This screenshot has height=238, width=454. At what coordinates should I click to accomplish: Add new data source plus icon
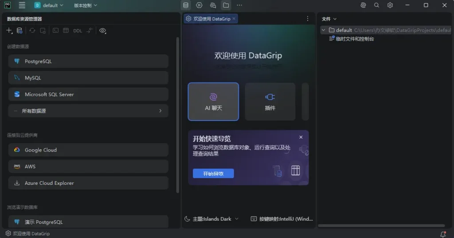[9, 31]
